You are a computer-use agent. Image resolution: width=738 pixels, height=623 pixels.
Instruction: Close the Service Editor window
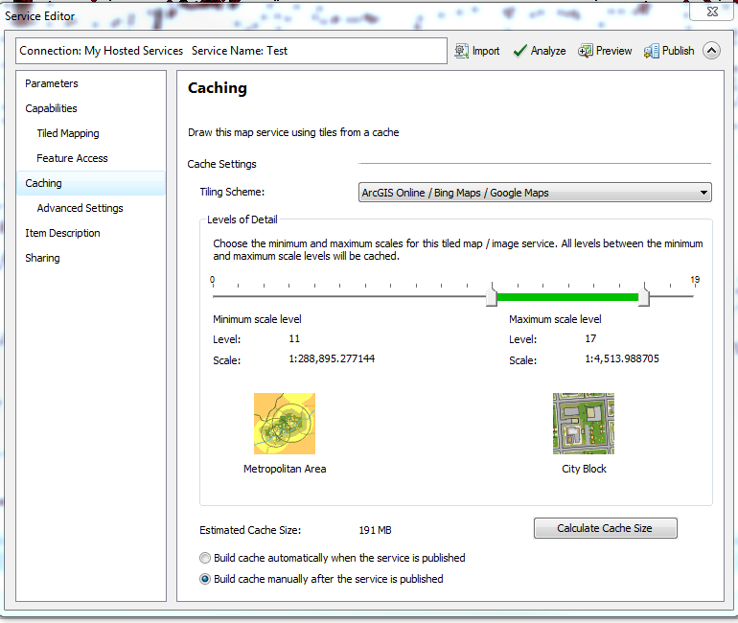click(712, 12)
